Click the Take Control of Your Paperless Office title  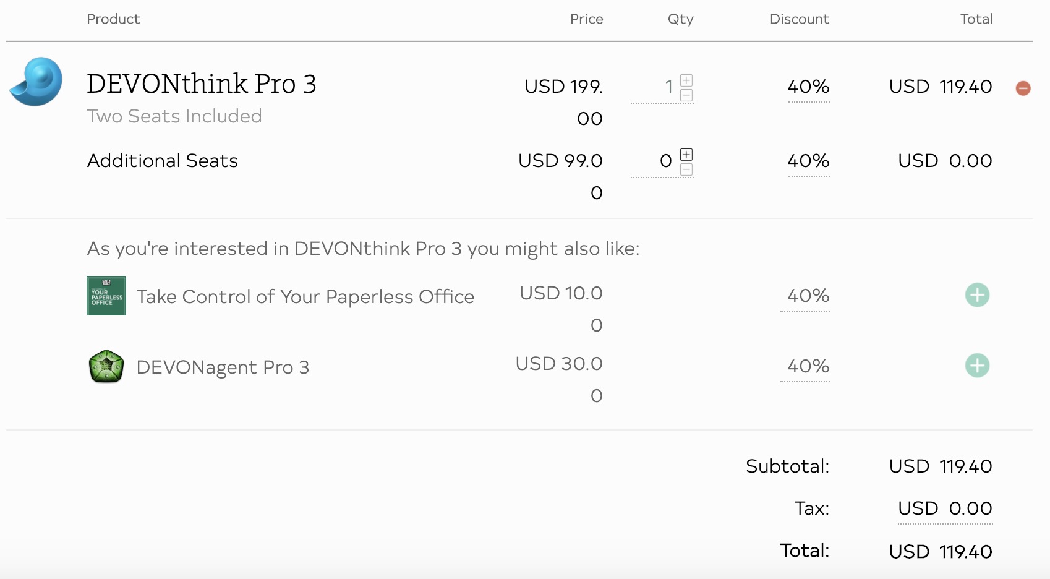tap(305, 297)
